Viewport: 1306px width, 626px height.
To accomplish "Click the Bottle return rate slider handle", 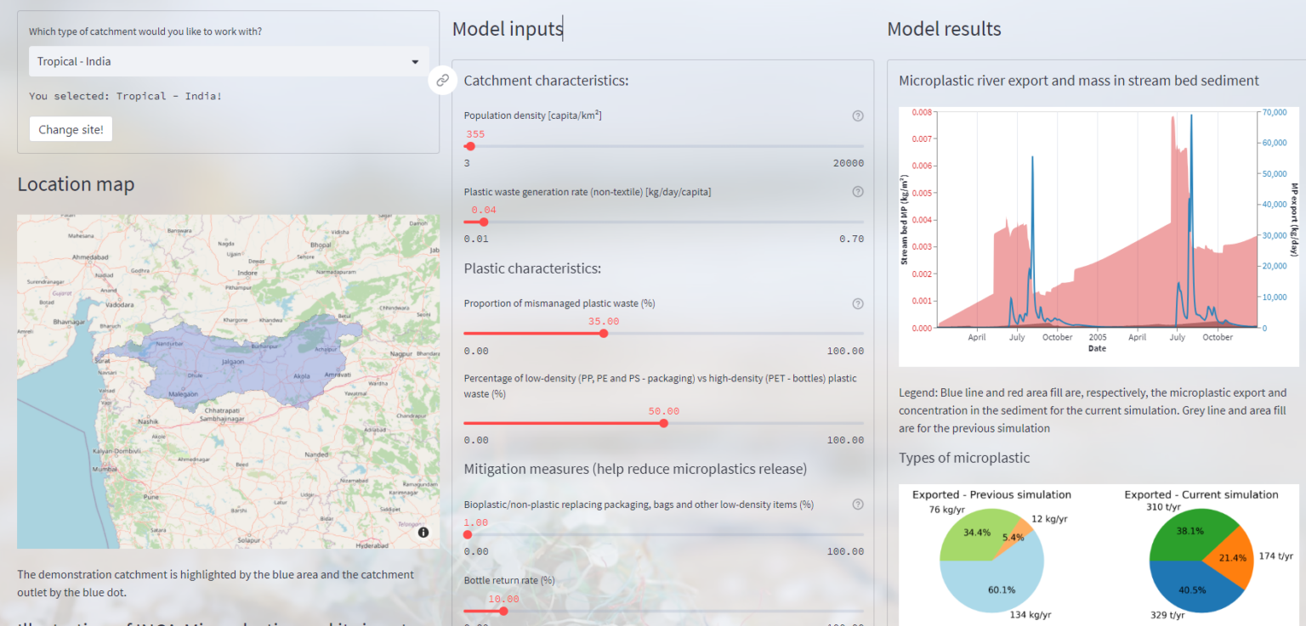I will pyautogui.click(x=503, y=611).
